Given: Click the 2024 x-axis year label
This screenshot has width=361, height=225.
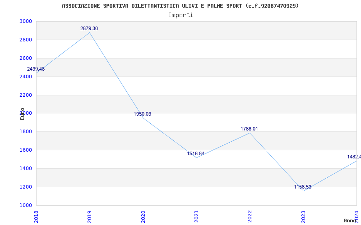Looking at the screenshot, I should click(356, 217).
